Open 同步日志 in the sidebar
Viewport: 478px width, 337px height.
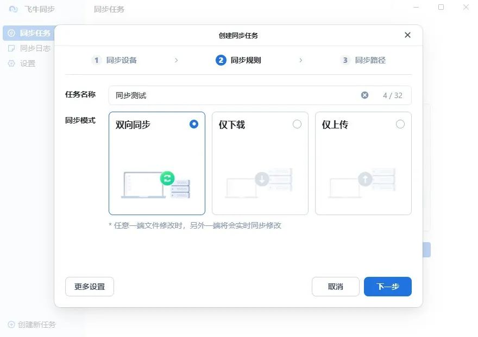click(29, 48)
